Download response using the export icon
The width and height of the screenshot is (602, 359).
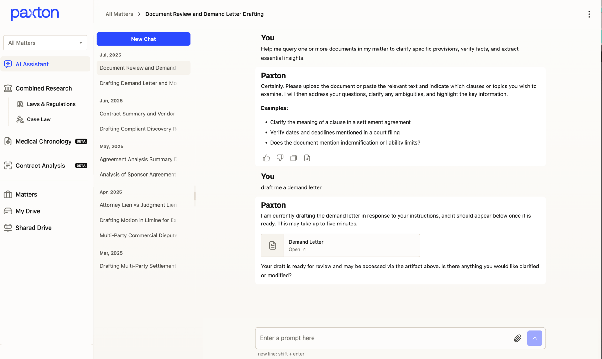click(307, 158)
